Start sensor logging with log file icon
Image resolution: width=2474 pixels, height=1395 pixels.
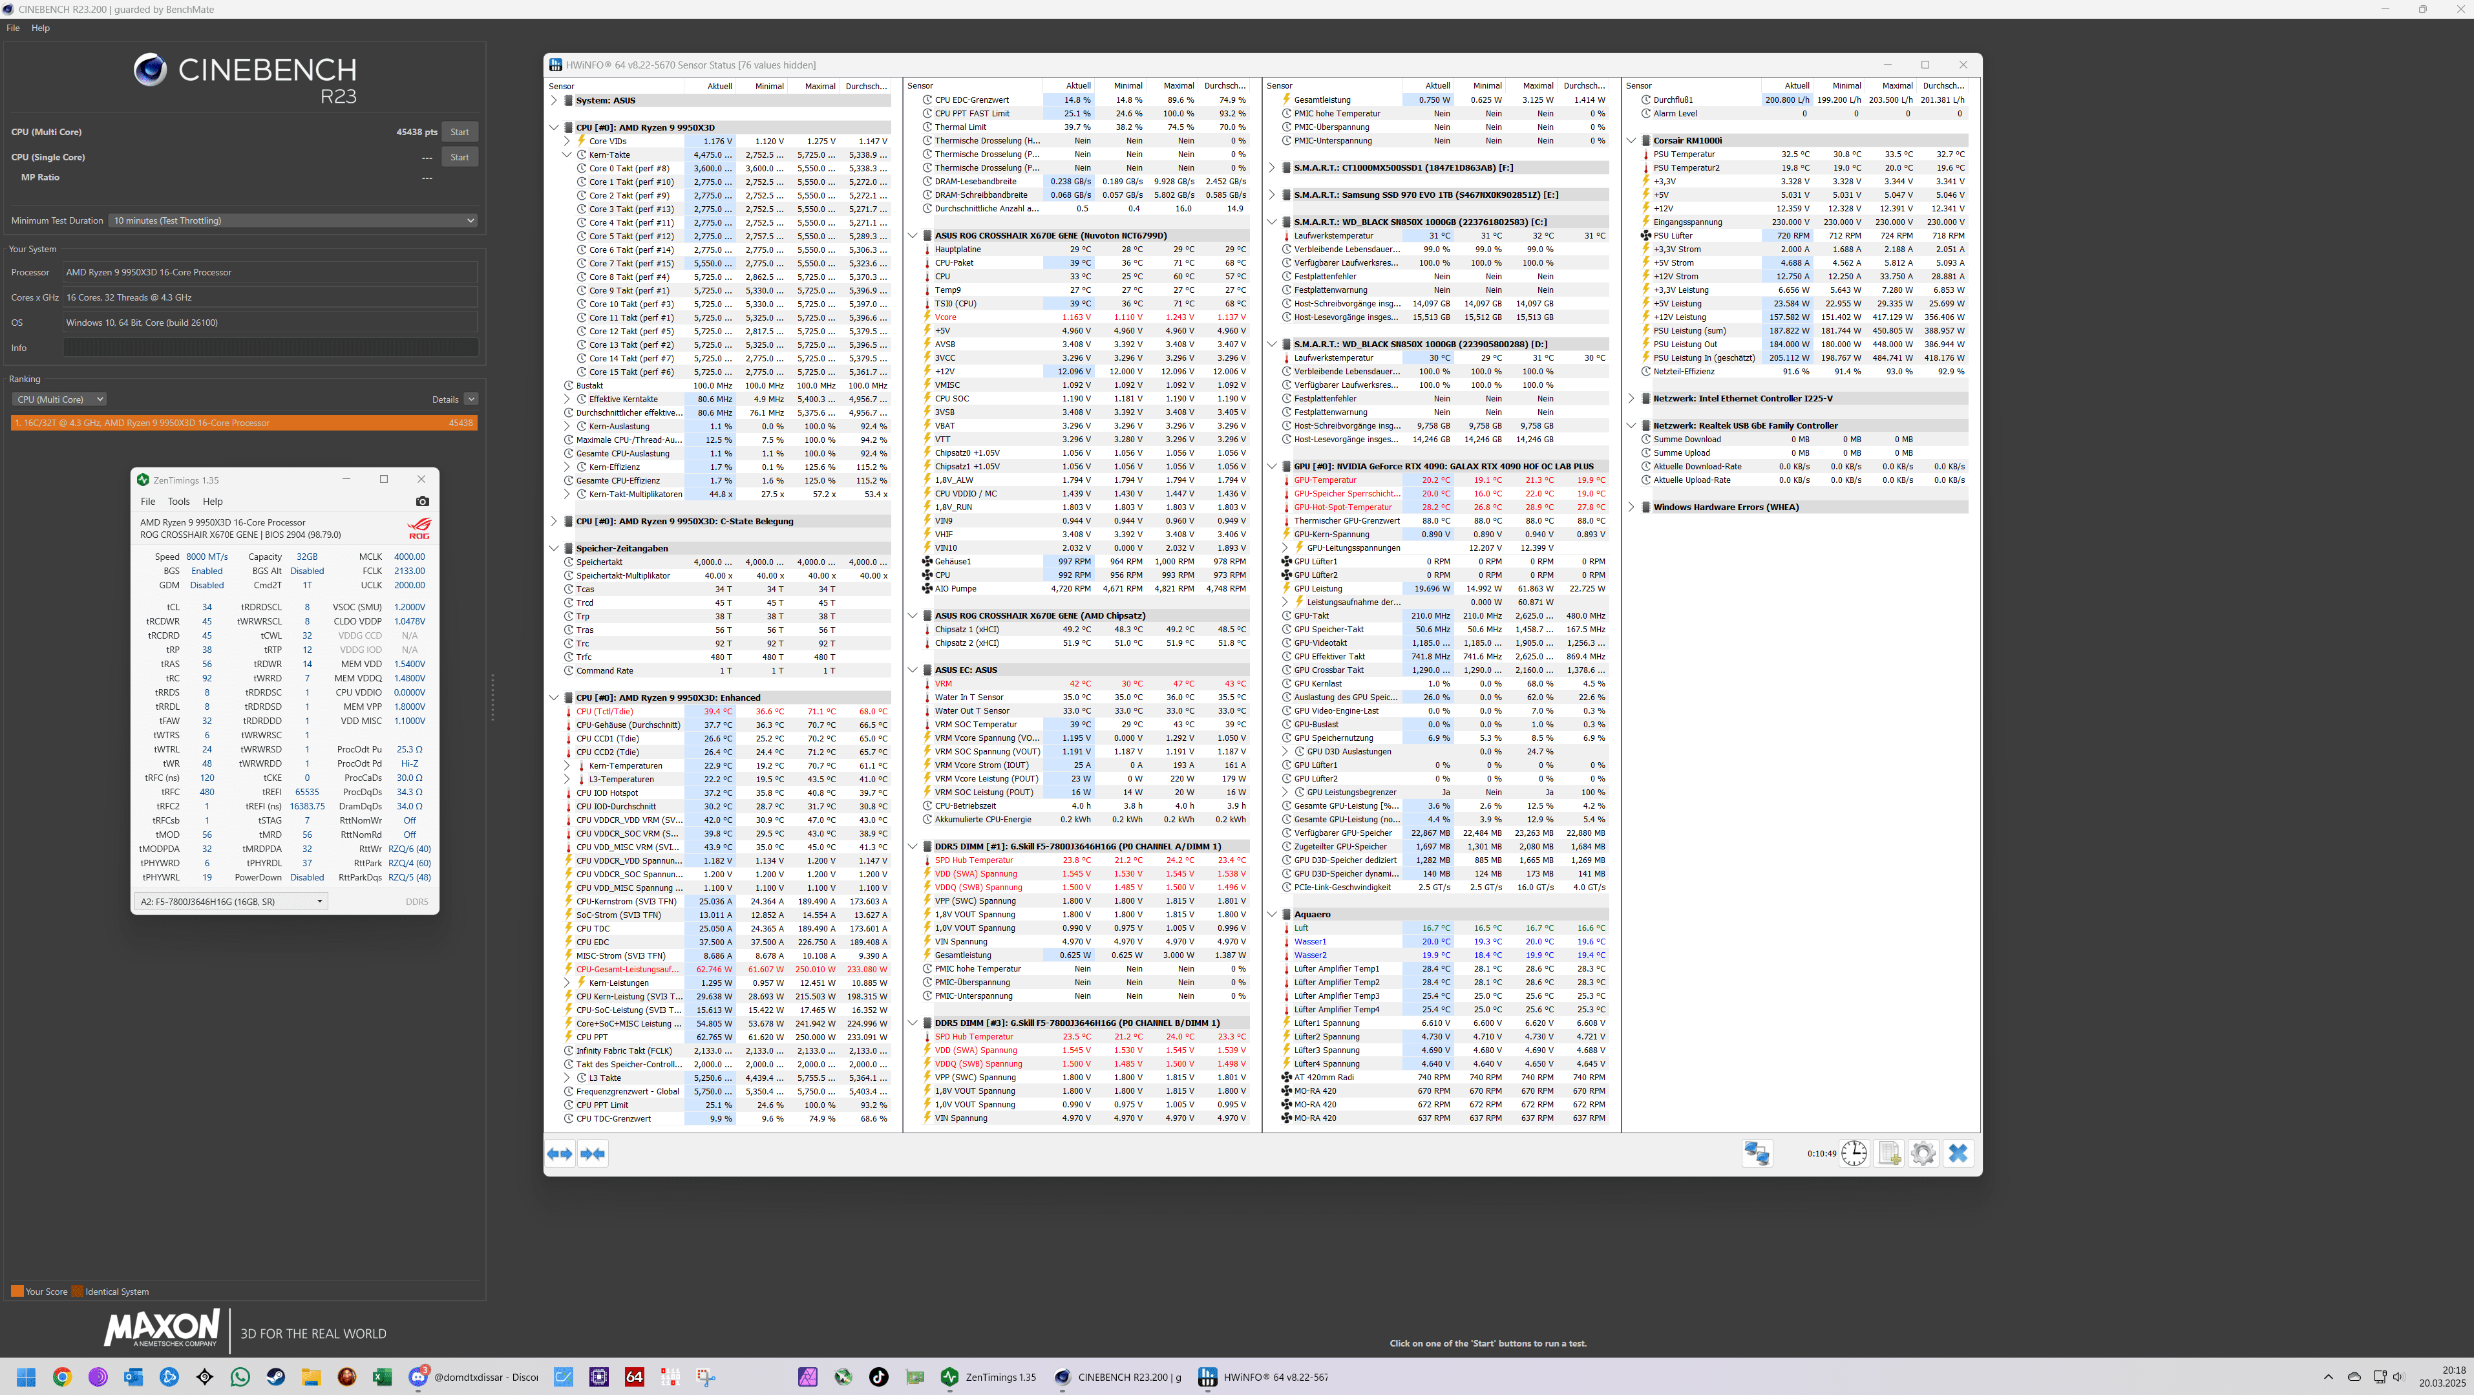(1889, 1153)
